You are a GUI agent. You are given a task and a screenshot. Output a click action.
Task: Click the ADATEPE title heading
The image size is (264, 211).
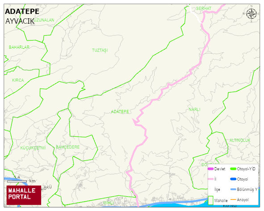[22, 12]
